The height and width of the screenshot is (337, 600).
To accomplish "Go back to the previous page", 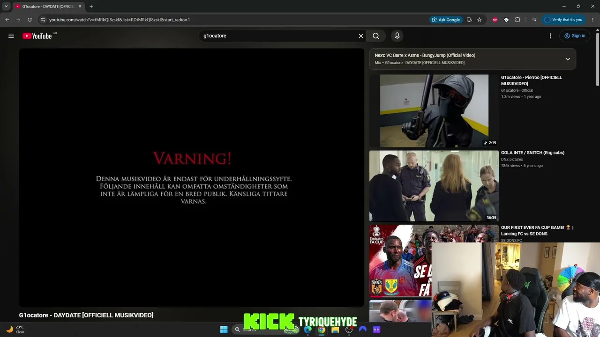I will click(7, 20).
